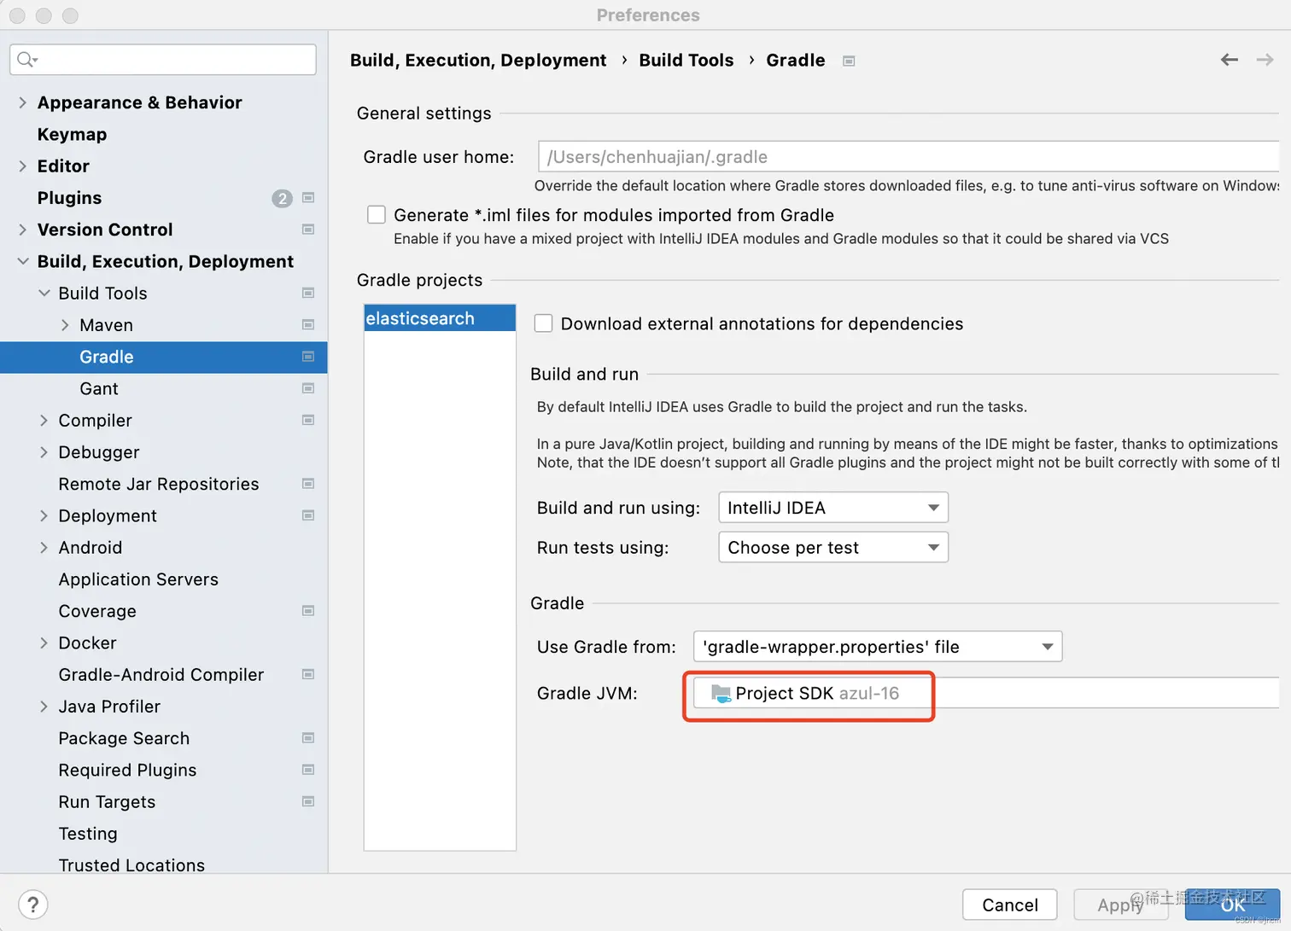1291x931 pixels.
Task: Click project-level icon on Maven row
Action: (308, 325)
